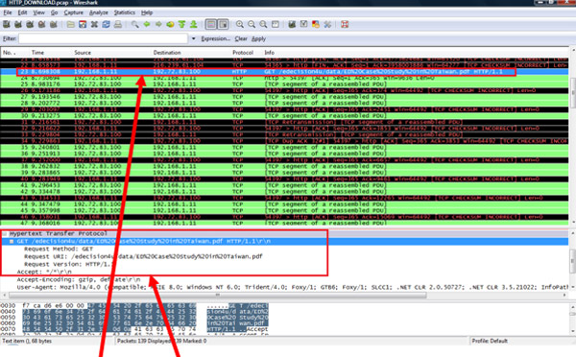The image size is (576, 357).
Task: Jump to first packet icon
Action: [x=181, y=25]
